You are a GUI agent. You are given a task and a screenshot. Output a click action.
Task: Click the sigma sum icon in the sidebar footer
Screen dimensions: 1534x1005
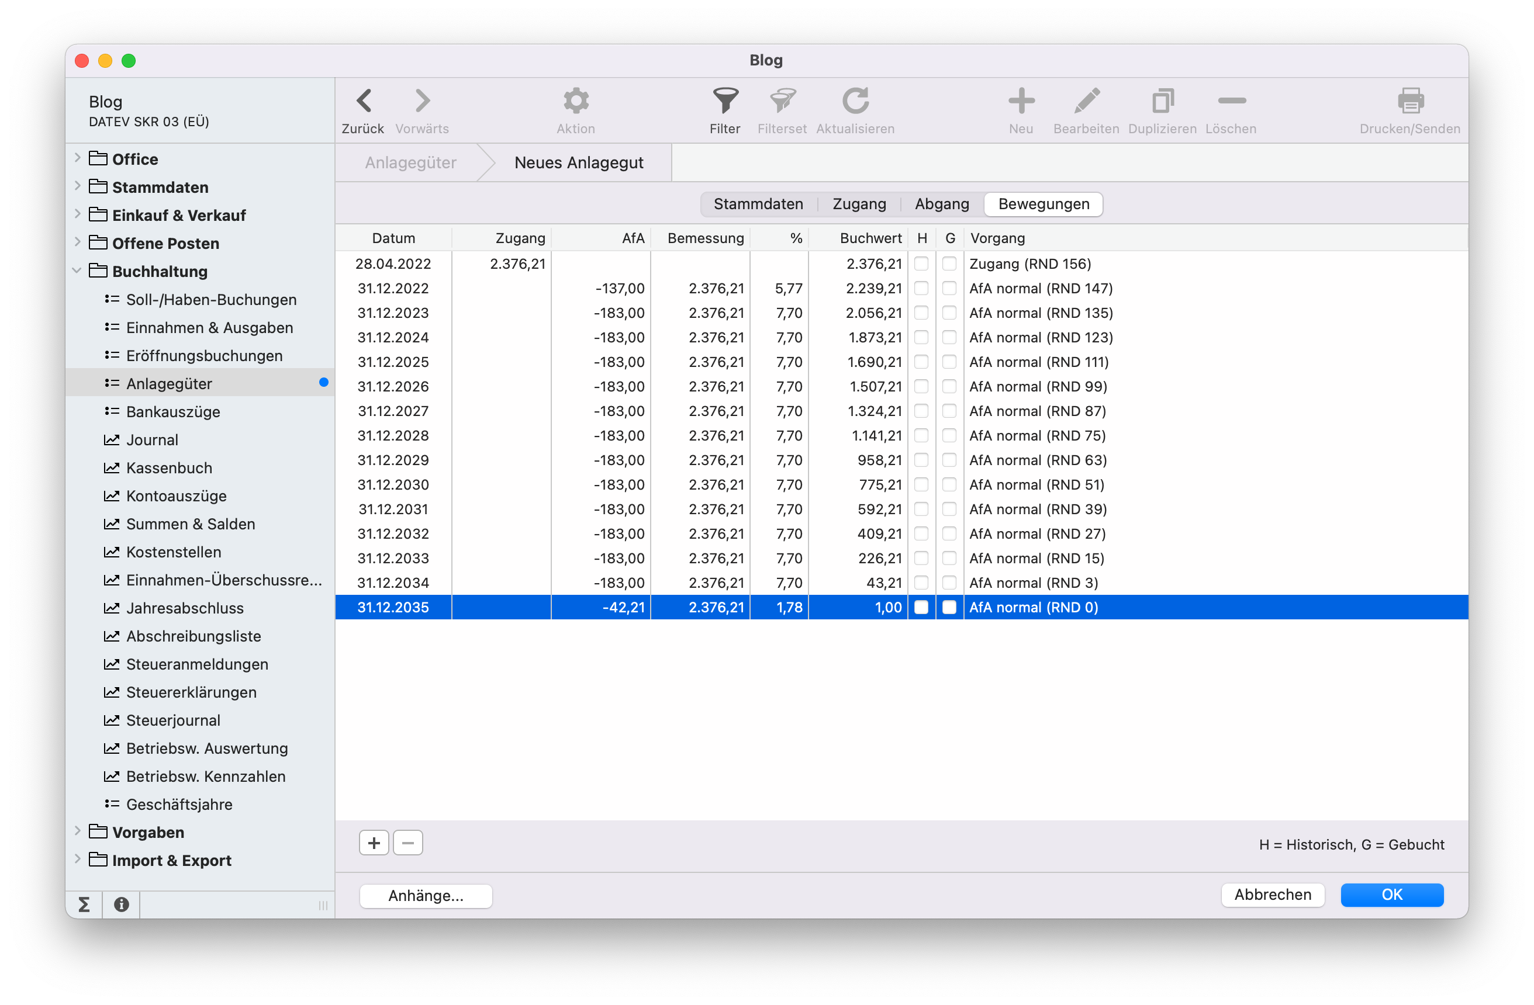(x=84, y=904)
